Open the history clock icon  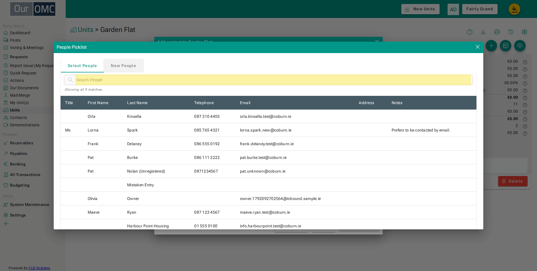pyautogui.click(x=511, y=32)
